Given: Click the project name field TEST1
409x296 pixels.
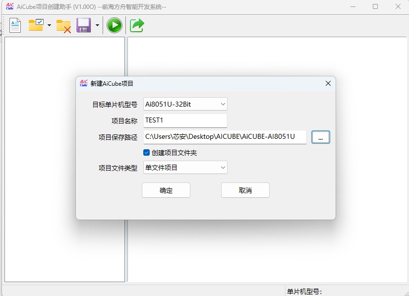Looking at the screenshot, I should coord(185,120).
